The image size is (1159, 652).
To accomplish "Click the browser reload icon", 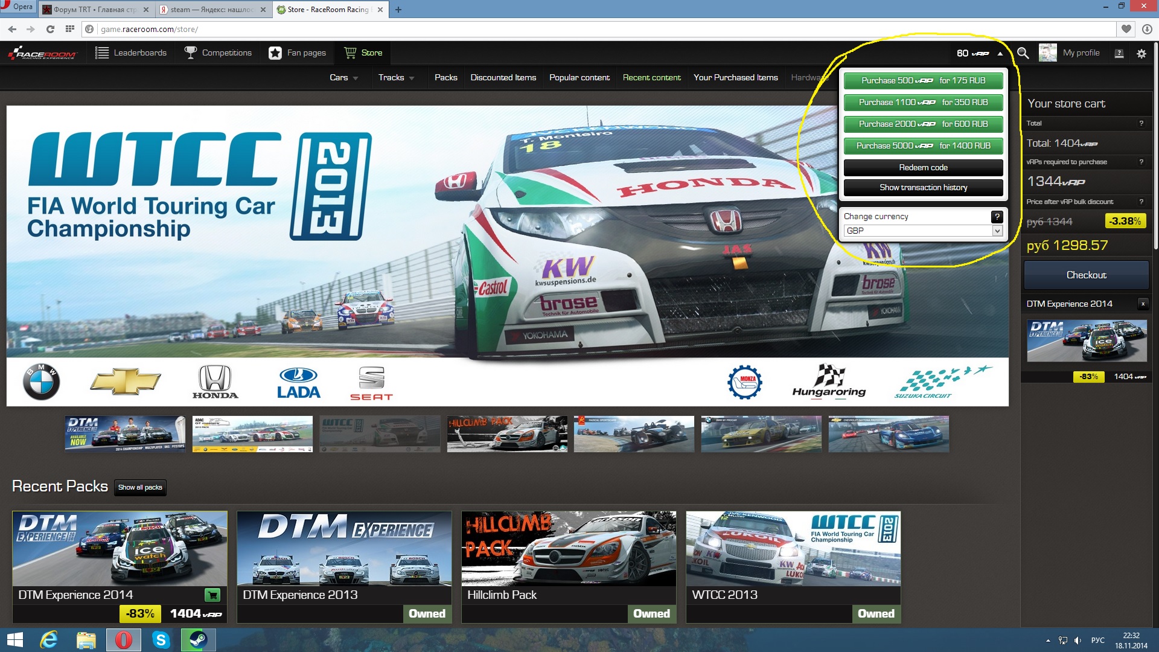I will (50, 29).
